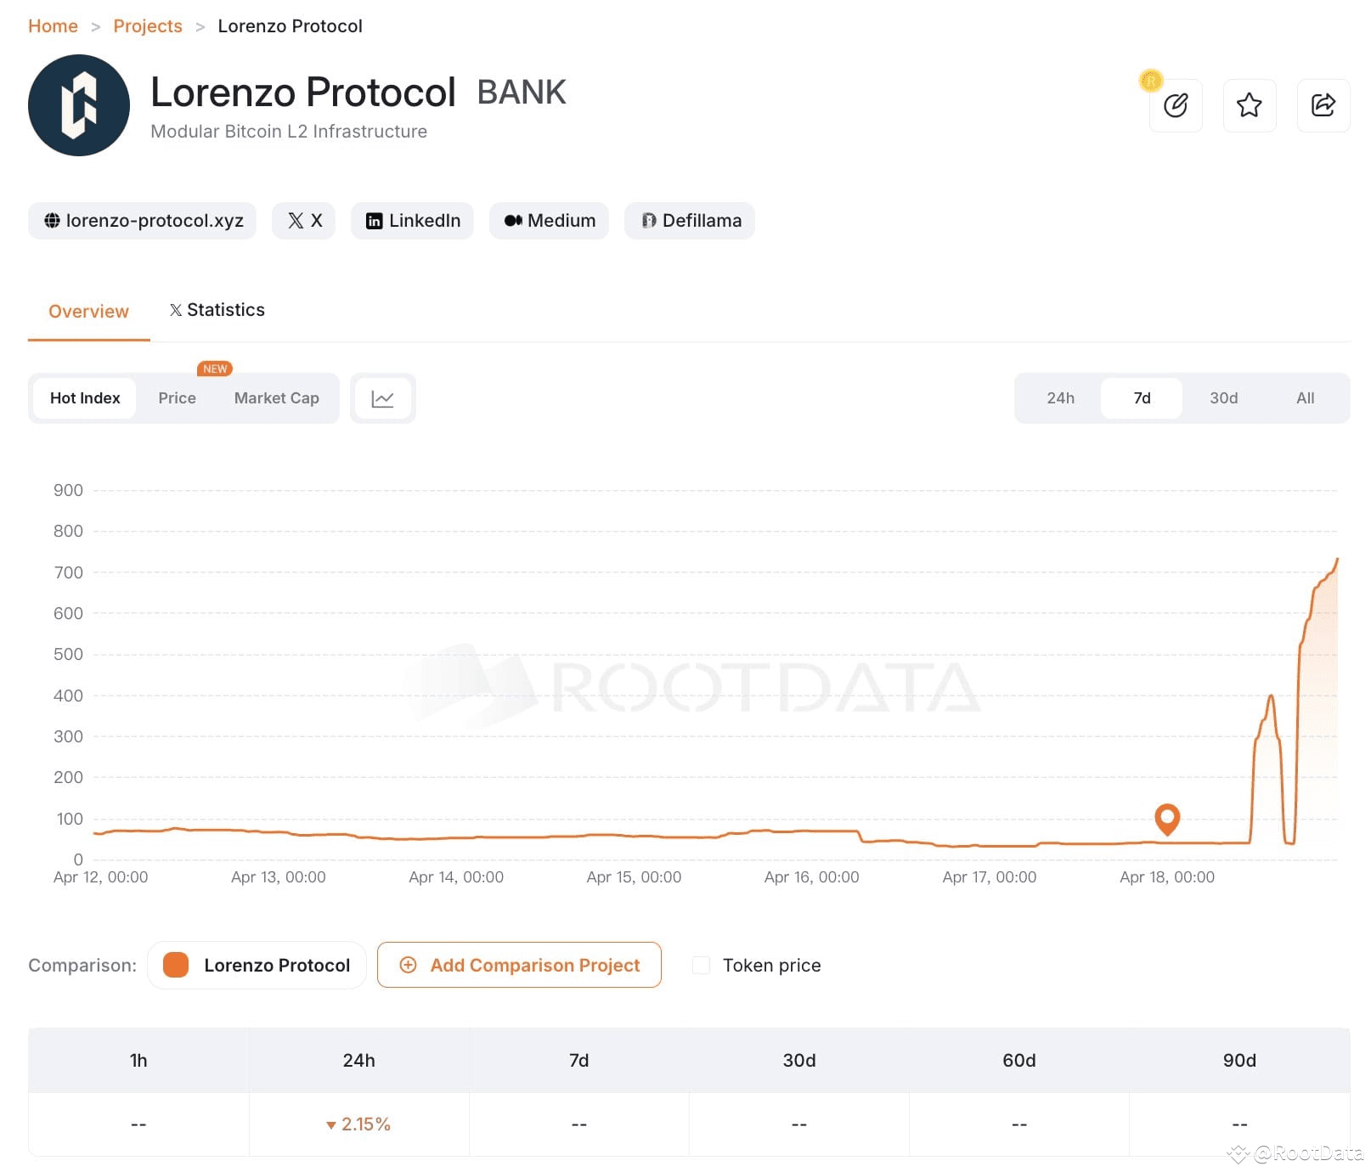Click Add Comparison Project

coord(519,965)
